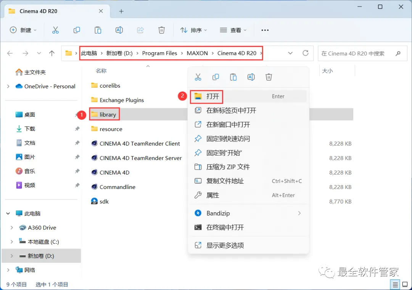412x290 pixels.
Task: Click the 名称 column header
Action: click(x=101, y=71)
